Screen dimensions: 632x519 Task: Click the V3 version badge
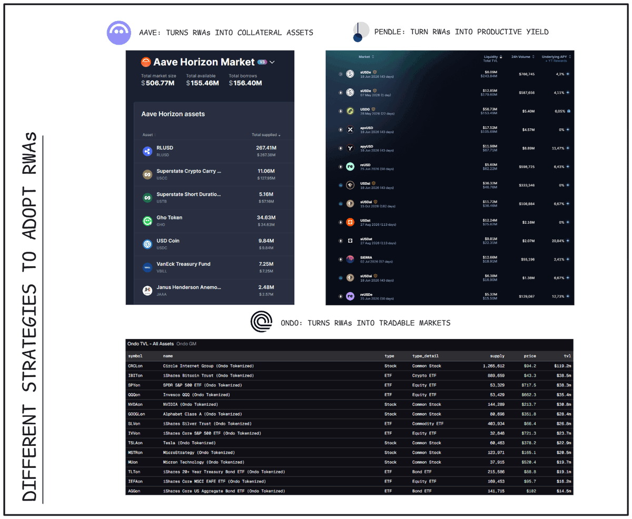(x=262, y=62)
